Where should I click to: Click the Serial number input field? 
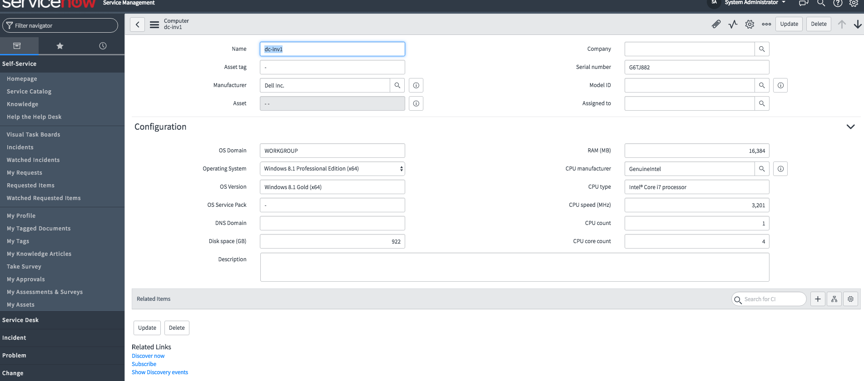696,67
